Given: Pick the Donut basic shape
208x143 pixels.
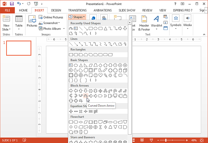Looking at the screenshot, I should click(x=76, y=75).
